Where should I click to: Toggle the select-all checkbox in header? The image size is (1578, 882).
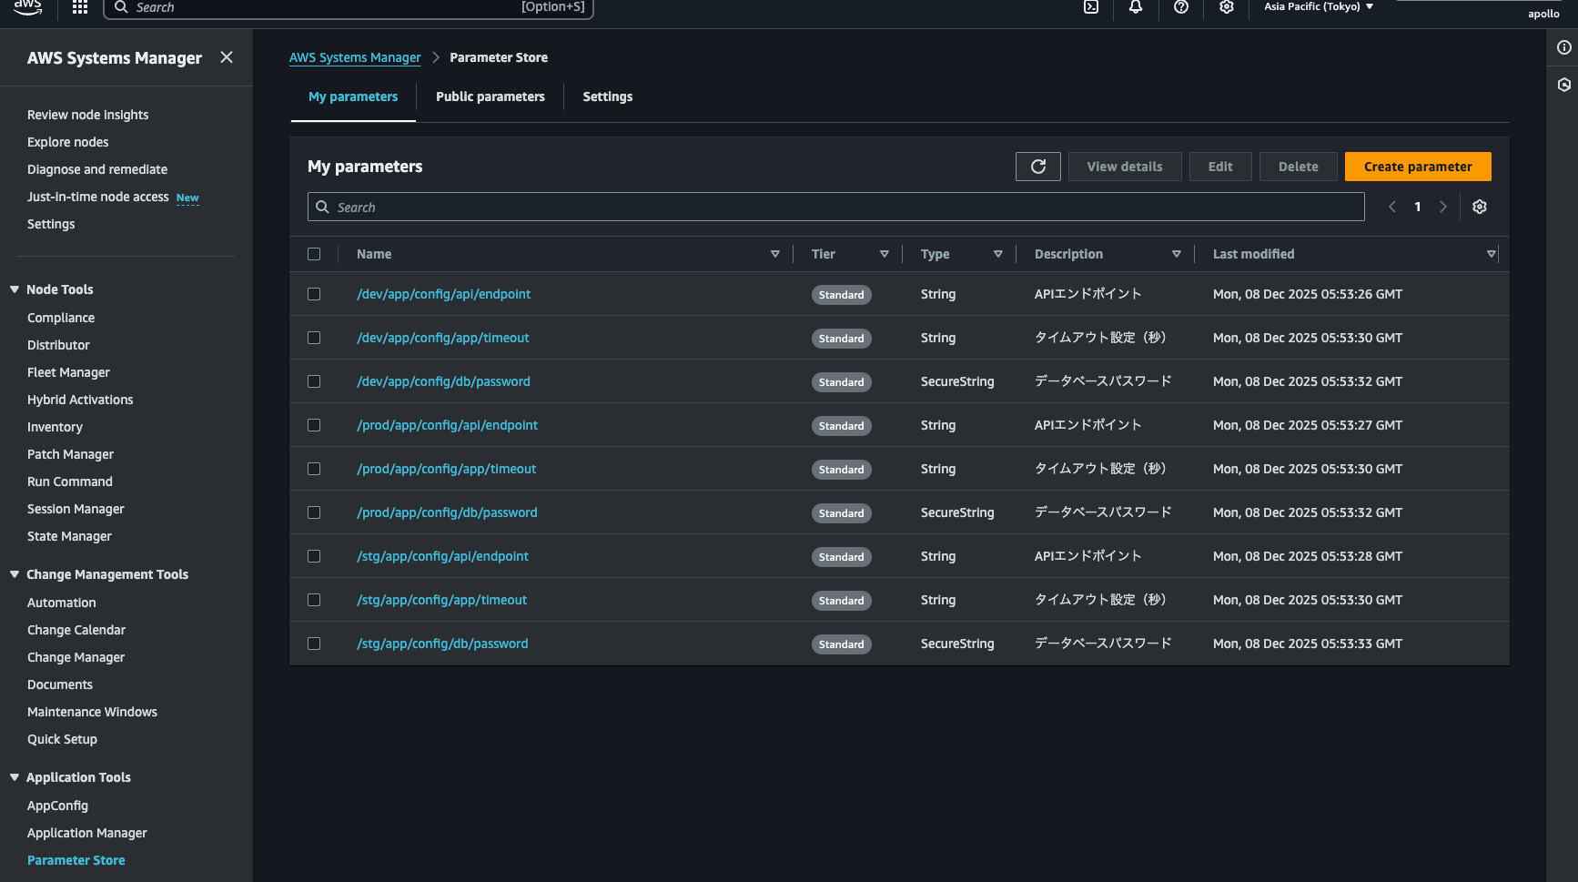(x=314, y=254)
